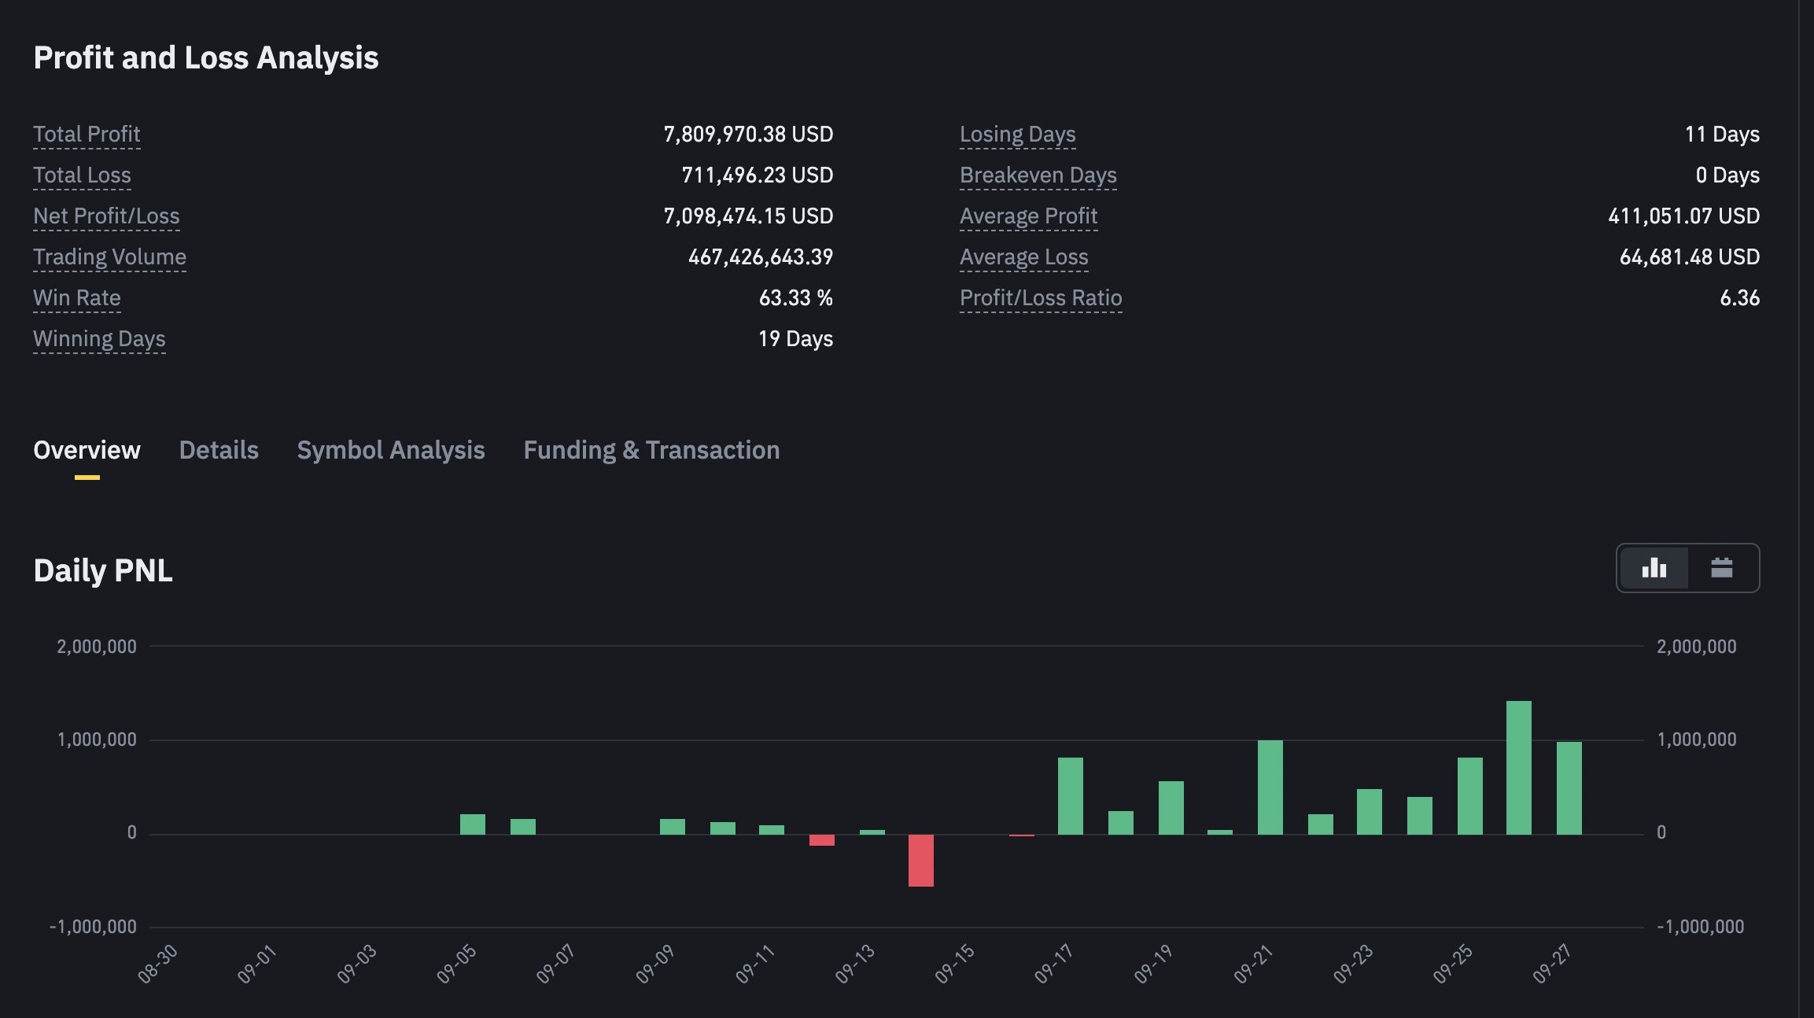Switch to bar chart view icon
The width and height of the screenshot is (1814, 1018).
1654,568
